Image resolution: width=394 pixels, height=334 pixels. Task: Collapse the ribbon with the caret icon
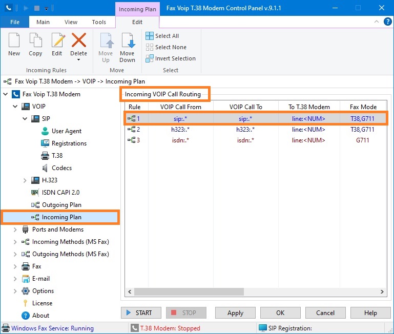click(377, 22)
